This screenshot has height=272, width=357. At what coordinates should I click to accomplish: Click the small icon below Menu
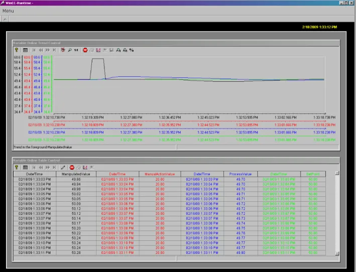[x=5, y=19]
